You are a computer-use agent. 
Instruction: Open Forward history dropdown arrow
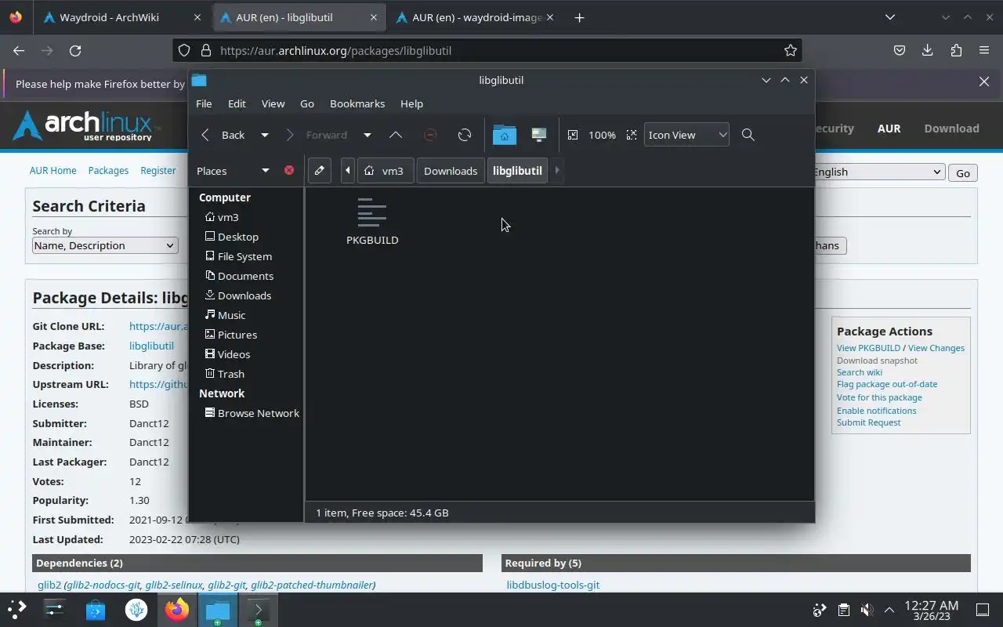coord(367,135)
